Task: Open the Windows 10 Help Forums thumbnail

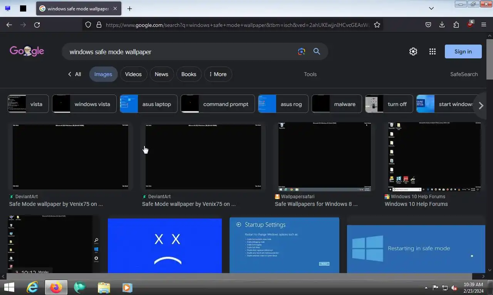Action: (x=434, y=157)
